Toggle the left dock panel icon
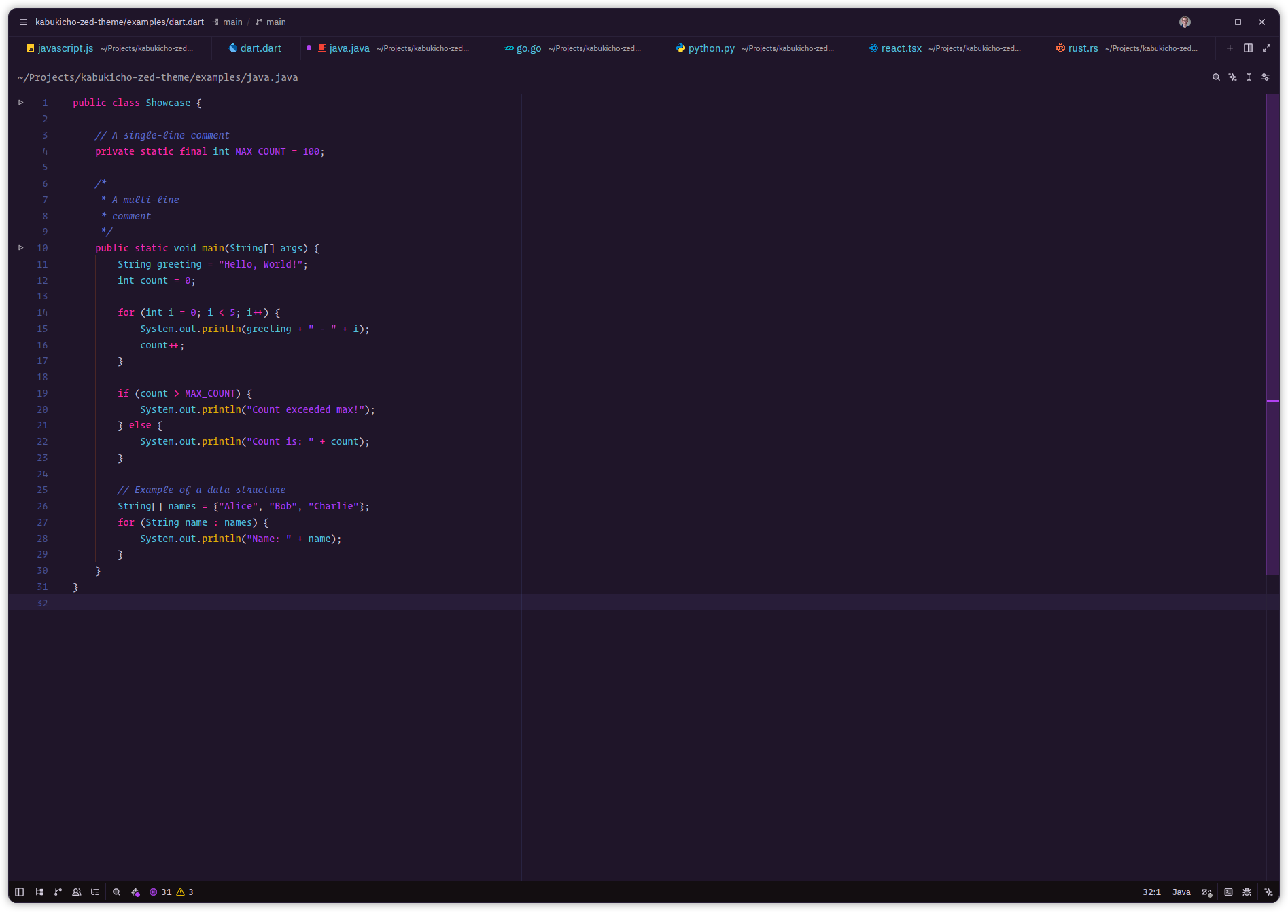Image resolution: width=1288 pixels, height=912 pixels. pos(20,892)
